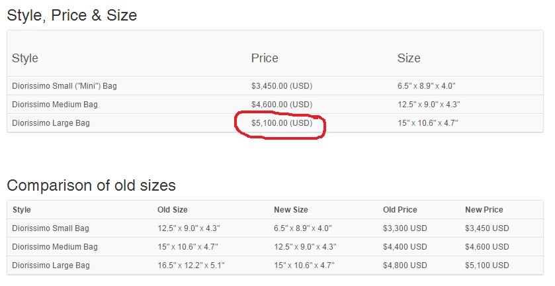Select the $4,800 USD old price cell
This screenshot has width=555, height=286.
pyautogui.click(x=405, y=265)
